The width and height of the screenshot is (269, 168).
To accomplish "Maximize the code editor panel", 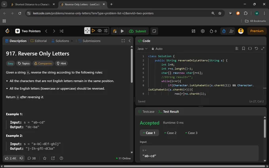I will [x=263, y=49].
